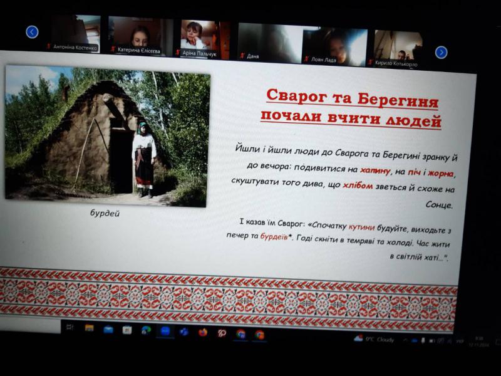Open the pink swirl app on the taskbar
This screenshot has width=501, height=376.
tap(222, 333)
